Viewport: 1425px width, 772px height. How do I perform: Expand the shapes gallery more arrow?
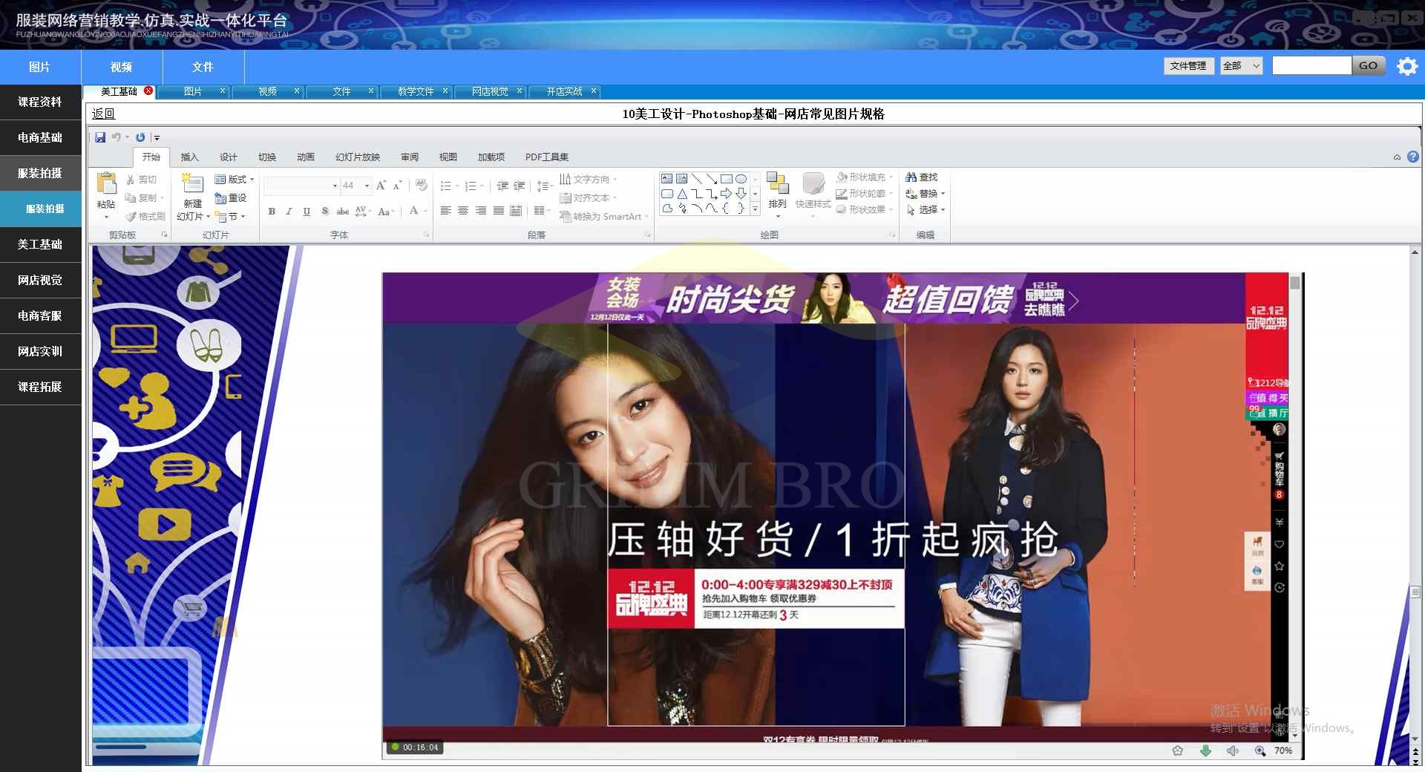click(756, 209)
